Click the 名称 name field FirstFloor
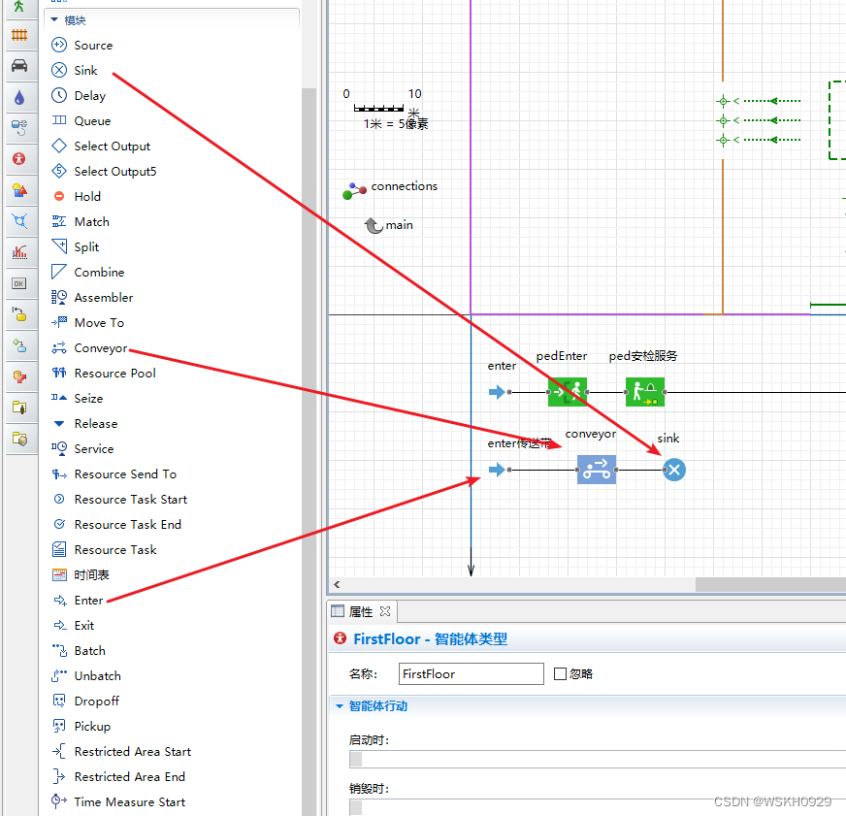 471,673
